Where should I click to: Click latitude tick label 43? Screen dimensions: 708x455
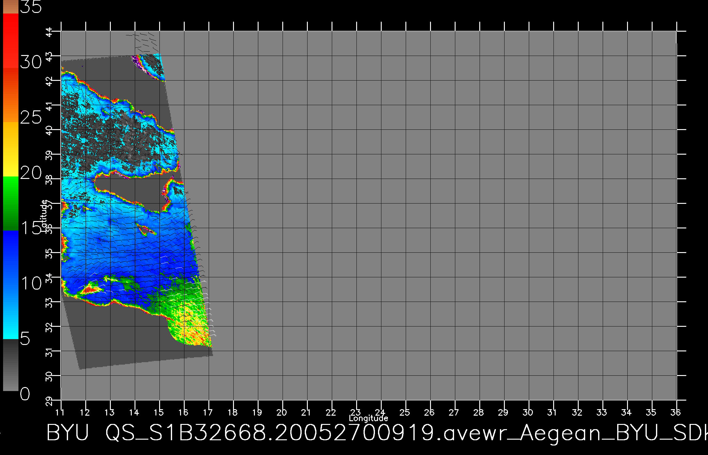[49, 57]
